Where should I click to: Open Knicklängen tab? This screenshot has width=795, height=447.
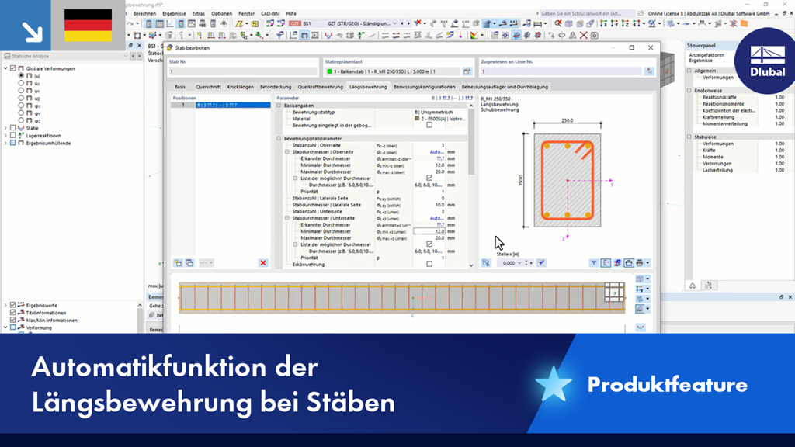[241, 87]
